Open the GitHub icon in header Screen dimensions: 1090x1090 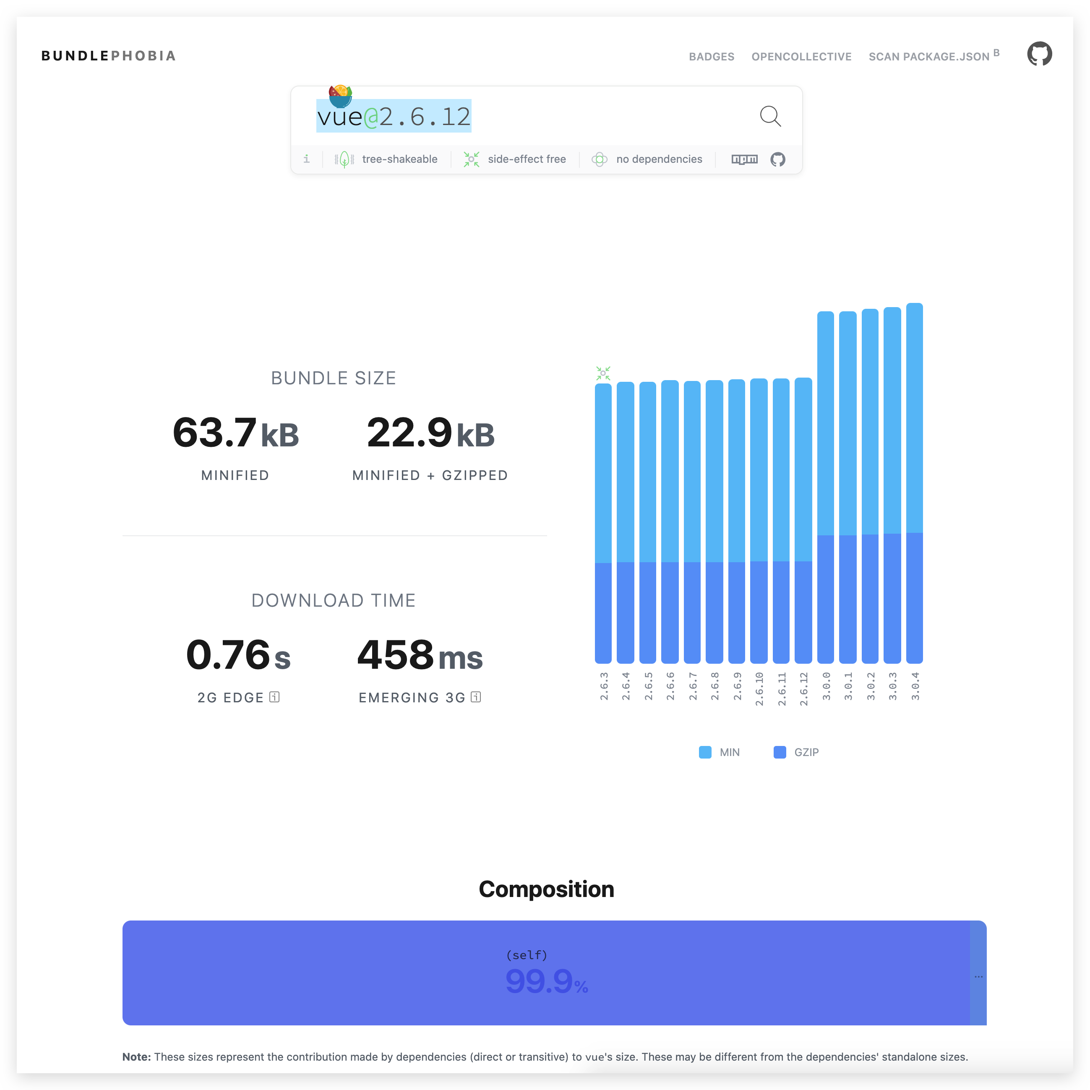(1039, 54)
